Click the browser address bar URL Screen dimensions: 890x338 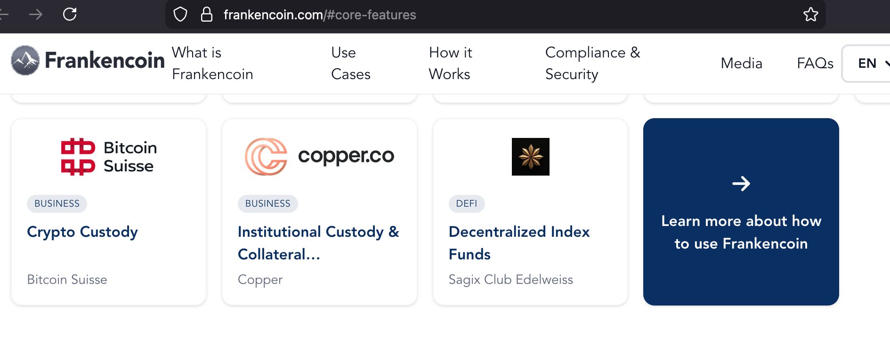pos(320,15)
